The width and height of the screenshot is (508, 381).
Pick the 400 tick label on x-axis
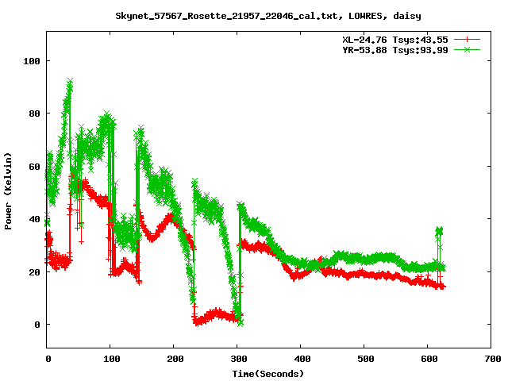tap(302, 360)
